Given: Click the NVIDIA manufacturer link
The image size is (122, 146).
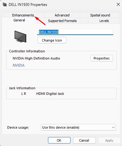Looking at the screenshot, I should (x=19, y=65).
